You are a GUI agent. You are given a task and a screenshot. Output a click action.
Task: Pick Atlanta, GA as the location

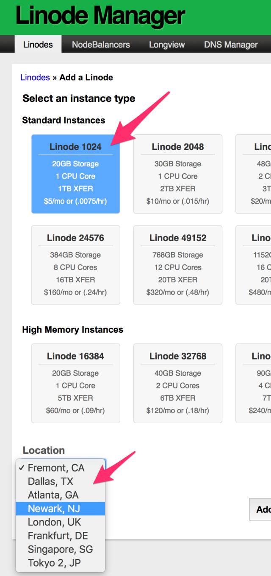(x=53, y=495)
